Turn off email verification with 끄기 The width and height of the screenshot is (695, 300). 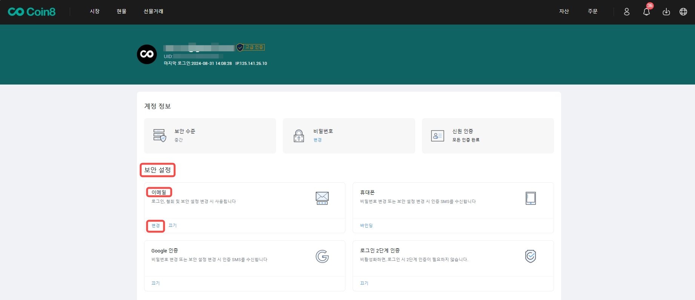pos(172,226)
